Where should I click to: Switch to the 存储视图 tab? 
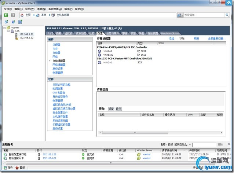[153, 33]
